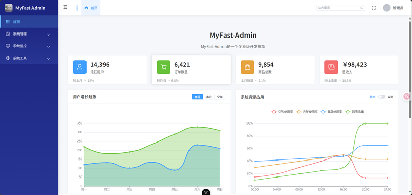Click the orange shopping bag icon
This screenshot has width=412, height=195.
click(x=248, y=67)
